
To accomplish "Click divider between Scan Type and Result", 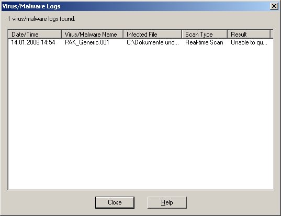I will point(228,34).
